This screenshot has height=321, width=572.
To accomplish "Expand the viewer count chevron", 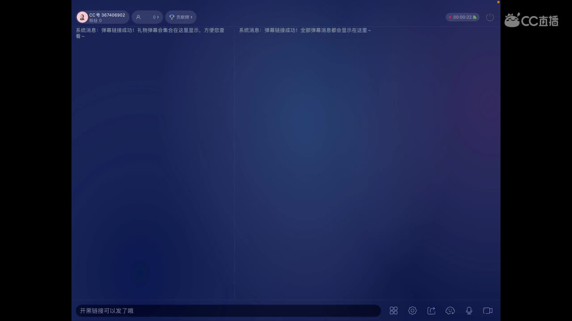I will click(158, 17).
